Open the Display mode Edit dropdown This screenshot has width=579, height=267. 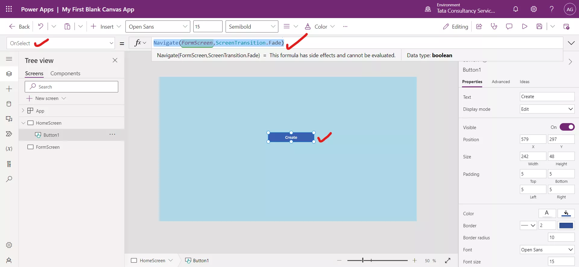(547, 109)
